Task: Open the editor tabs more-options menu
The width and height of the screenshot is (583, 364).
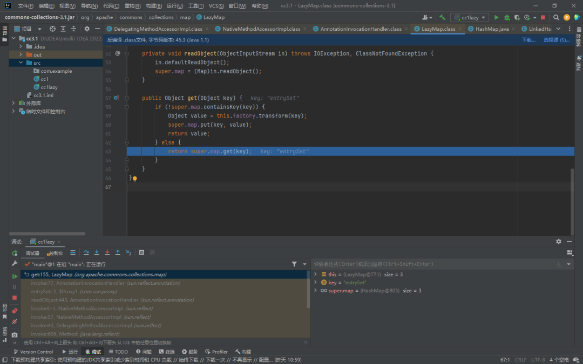Action: (570, 29)
